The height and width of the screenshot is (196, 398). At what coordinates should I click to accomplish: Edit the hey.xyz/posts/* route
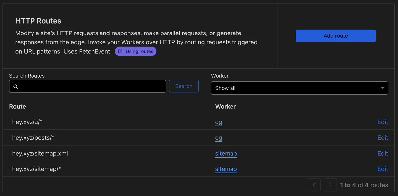click(382, 138)
